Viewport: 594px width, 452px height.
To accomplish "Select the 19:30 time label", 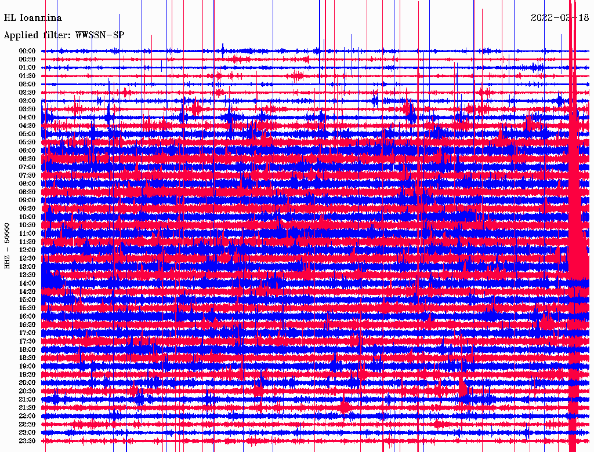I will (27, 374).
